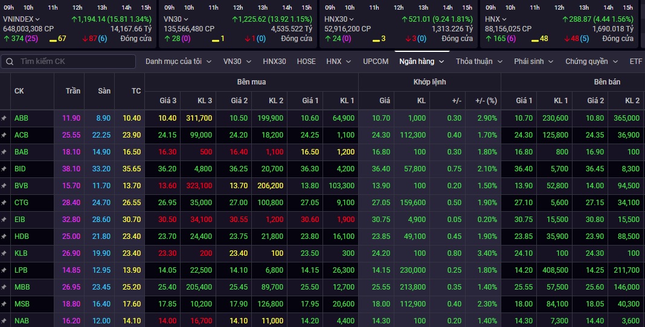This screenshot has height=327, width=645.
Task: Click HNX30 value 521.01
Action: 419,19
